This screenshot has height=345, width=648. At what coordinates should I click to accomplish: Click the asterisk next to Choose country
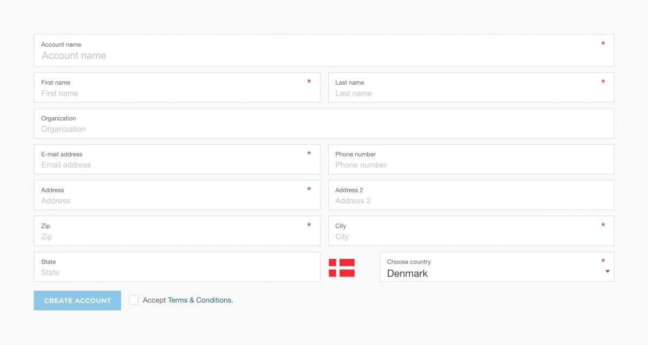click(603, 261)
